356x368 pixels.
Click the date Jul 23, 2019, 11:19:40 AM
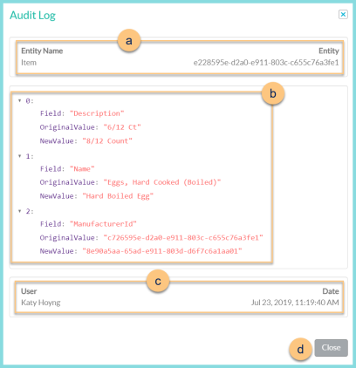(x=295, y=303)
